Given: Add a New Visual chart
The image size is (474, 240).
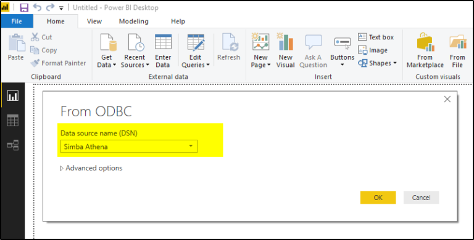Looking at the screenshot, I should pyautogui.click(x=285, y=50).
